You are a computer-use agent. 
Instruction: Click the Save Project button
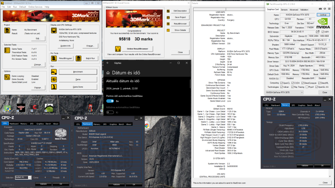(180, 17)
